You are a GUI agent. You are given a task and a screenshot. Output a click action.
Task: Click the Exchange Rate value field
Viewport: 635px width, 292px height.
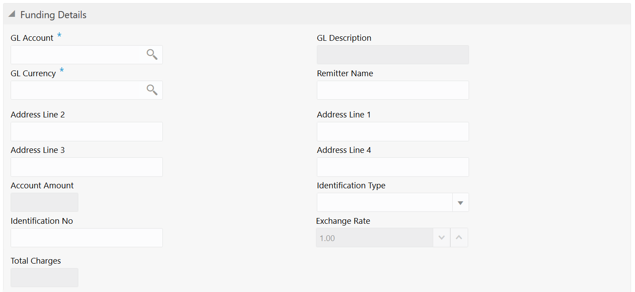coord(374,237)
